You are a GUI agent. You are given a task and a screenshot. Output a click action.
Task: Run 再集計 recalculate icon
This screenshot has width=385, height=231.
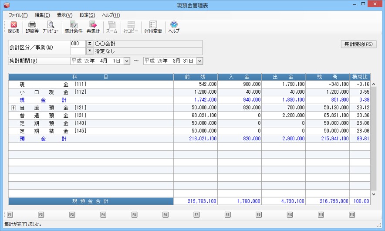pyautogui.click(x=93, y=27)
